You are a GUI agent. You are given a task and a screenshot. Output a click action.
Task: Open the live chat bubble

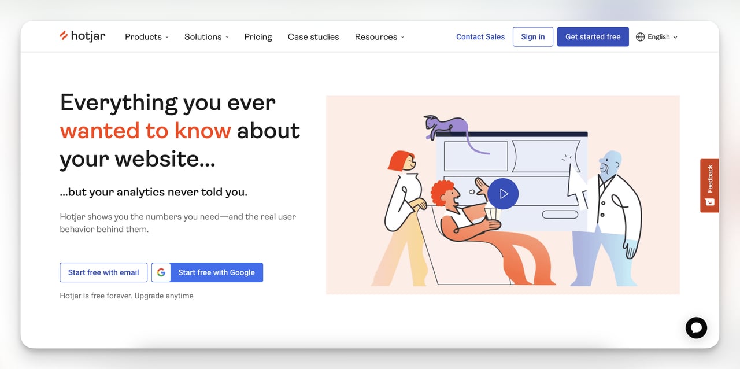(x=696, y=327)
